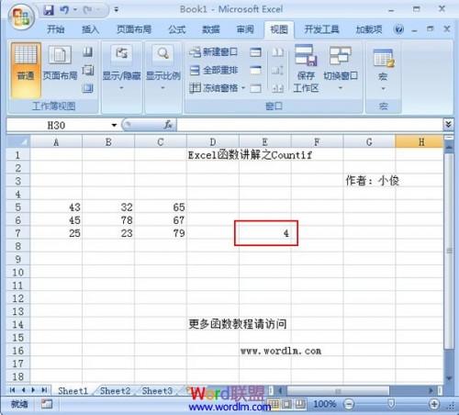The height and width of the screenshot is (415, 459).
Task: Go to first sheet navigation arrow
Action: pos(12,390)
